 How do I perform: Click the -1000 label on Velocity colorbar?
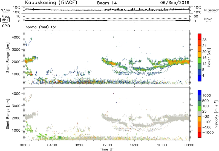(208, 132)
